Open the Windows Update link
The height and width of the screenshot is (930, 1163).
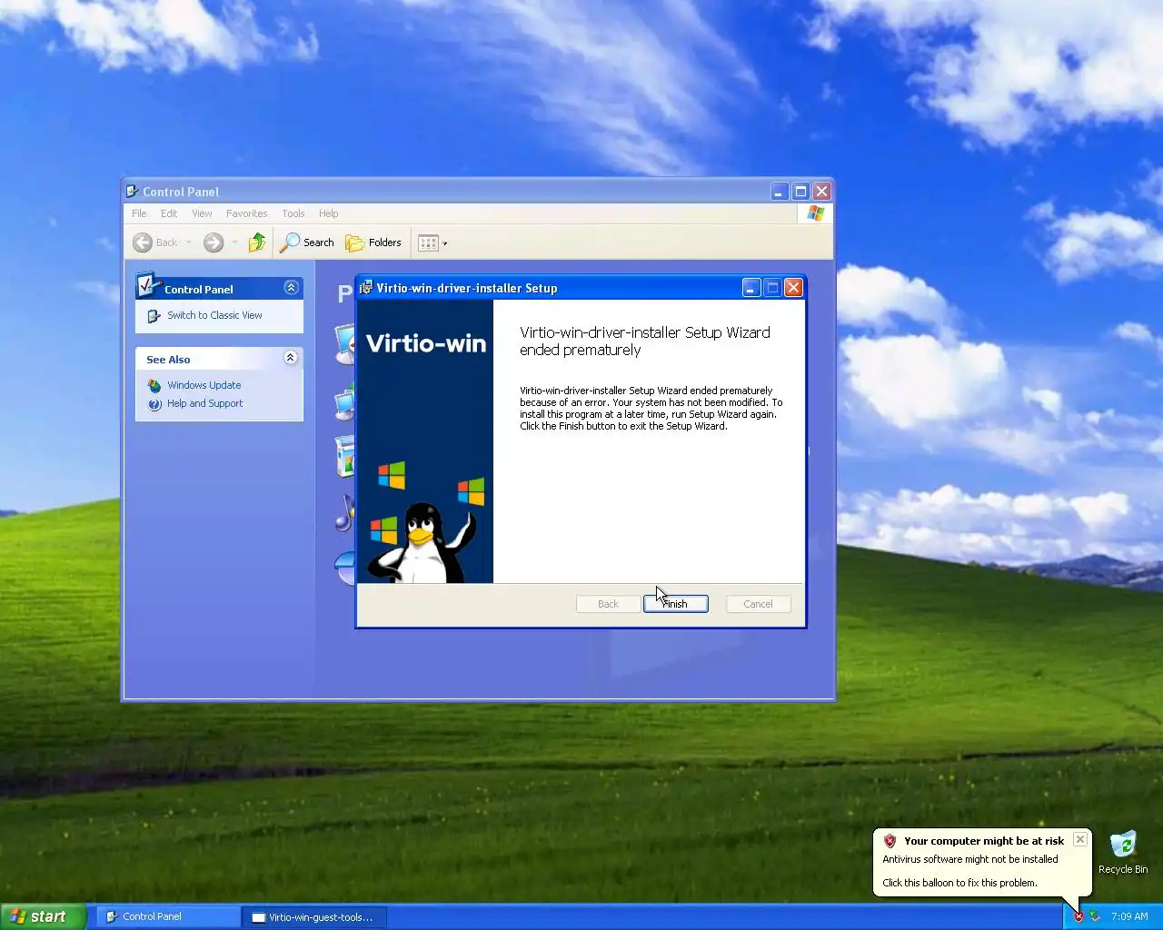204,385
